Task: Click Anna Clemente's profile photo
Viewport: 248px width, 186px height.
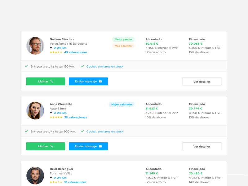Action: (x=35, y=111)
